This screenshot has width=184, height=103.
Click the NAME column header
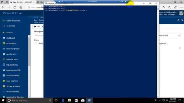41,44
